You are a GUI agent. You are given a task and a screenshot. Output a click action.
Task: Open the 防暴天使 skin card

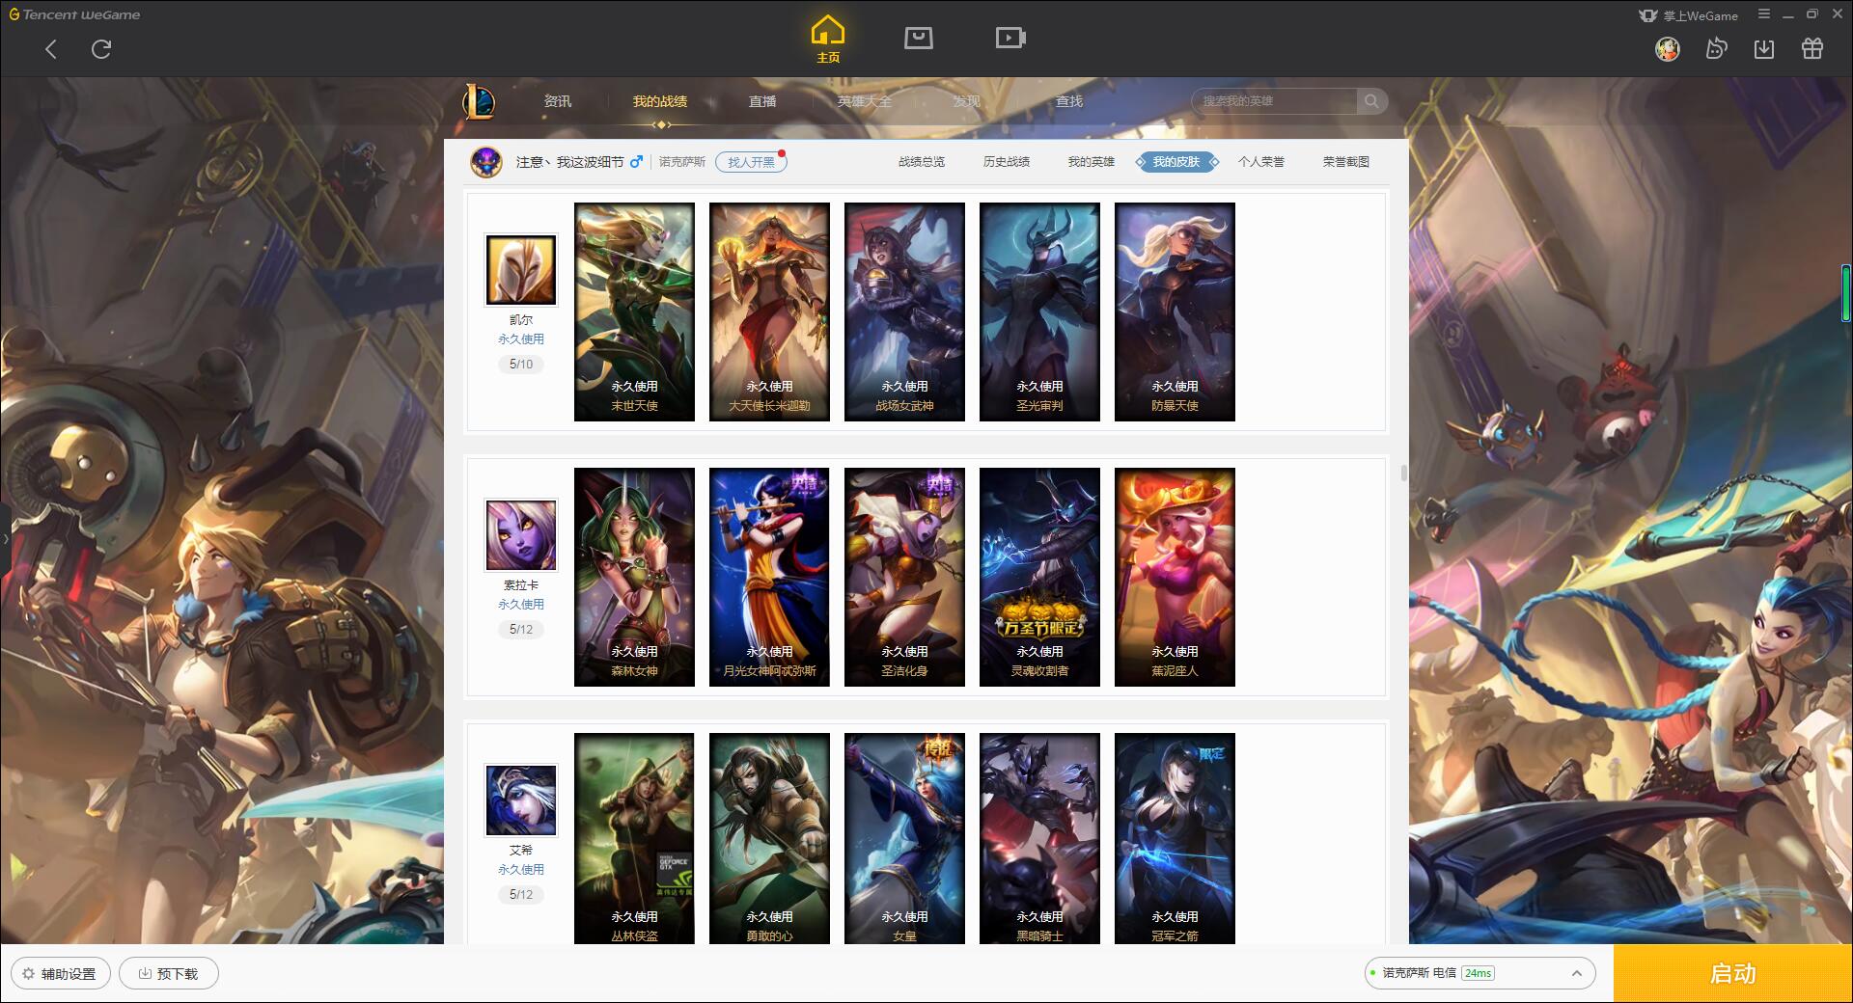click(x=1175, y=312)
